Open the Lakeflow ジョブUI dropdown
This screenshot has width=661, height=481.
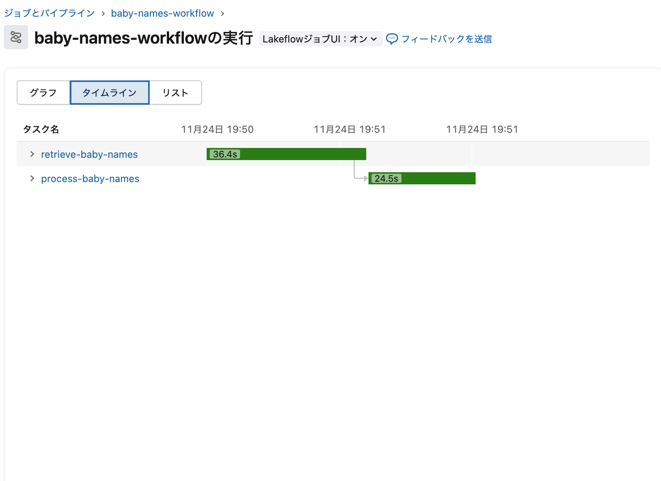374,38
